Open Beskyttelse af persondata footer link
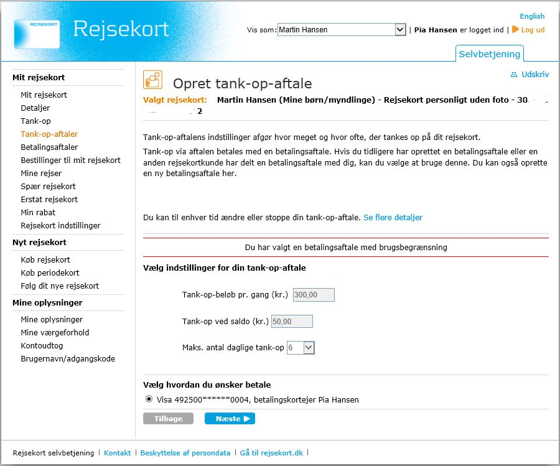The width and height of the screenshot is (560, 466). pos(185,453)
